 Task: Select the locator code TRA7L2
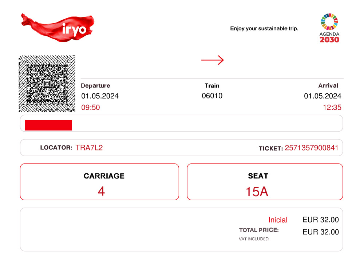click(x=89, y=148)
